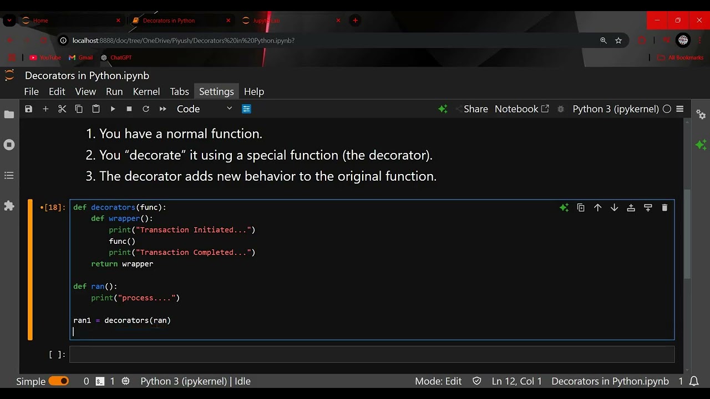Paste cell using the clipboard toolbar icon

point(96,109)
